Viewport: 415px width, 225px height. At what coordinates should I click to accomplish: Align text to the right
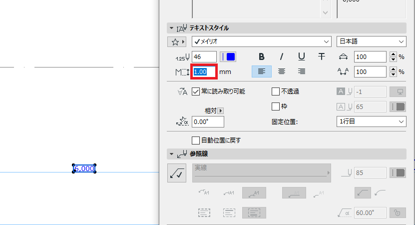pyautogui.click(x=302, y=71)
